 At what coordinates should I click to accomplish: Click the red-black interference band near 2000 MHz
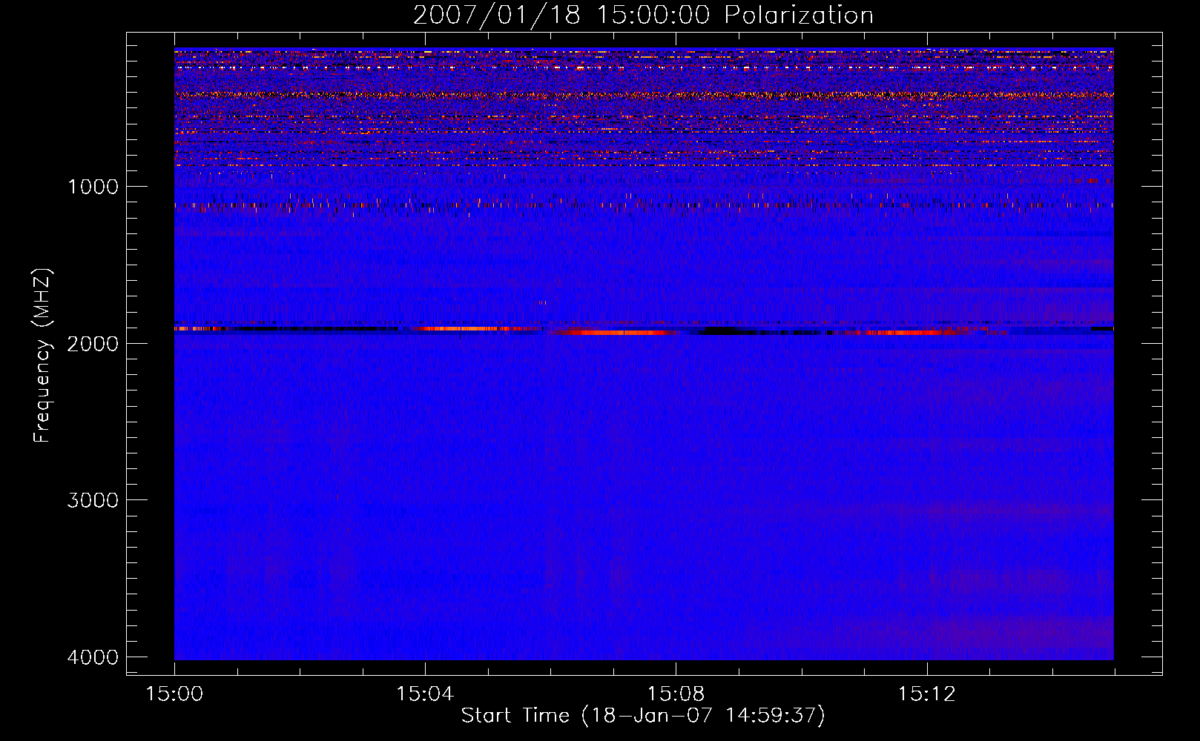pyautogui.click(x=644, y=330)
